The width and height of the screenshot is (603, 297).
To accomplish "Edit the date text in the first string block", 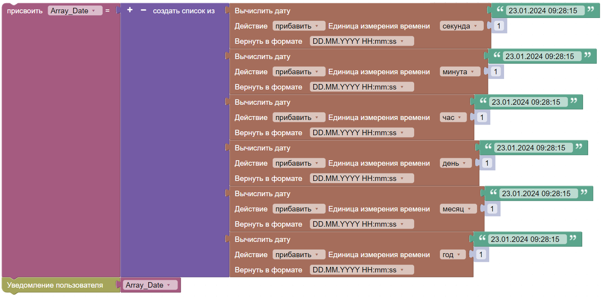I will tap(545, 11).
